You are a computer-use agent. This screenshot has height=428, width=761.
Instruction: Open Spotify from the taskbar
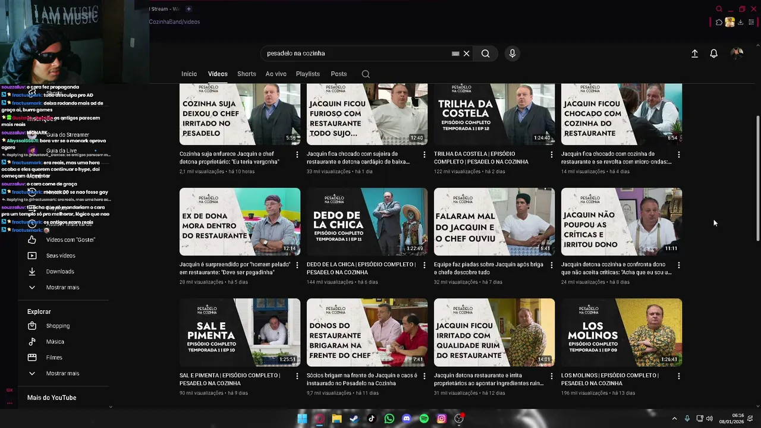424,418
